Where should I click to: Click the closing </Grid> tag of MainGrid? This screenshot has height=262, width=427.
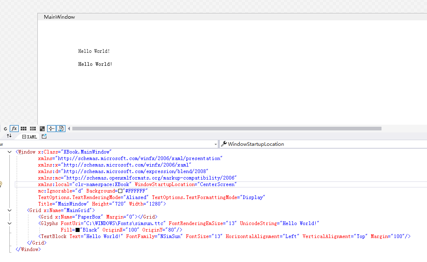37,243
